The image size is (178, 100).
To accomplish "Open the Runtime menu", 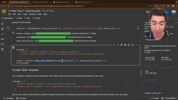I will 32,14.
